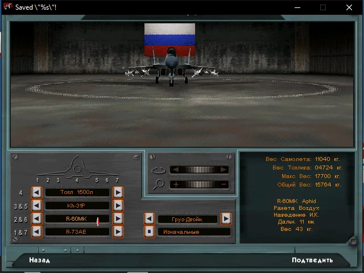
Task: Click the row label 2 & 6
Action: pos(20,220)
